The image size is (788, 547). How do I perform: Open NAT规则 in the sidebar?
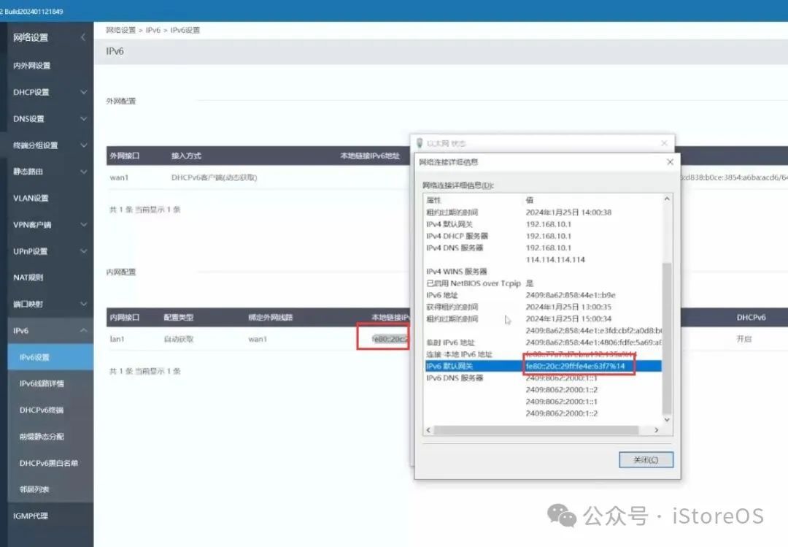pos(28,278)
